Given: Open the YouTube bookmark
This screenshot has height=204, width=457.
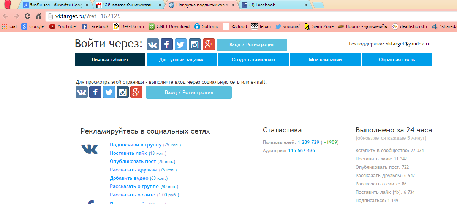Looking at the screenshot, I should point(63,26).
